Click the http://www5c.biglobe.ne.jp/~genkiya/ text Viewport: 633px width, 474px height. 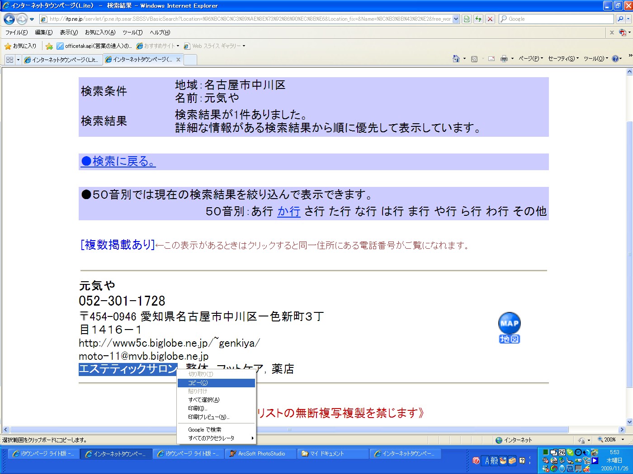[170, 344]
